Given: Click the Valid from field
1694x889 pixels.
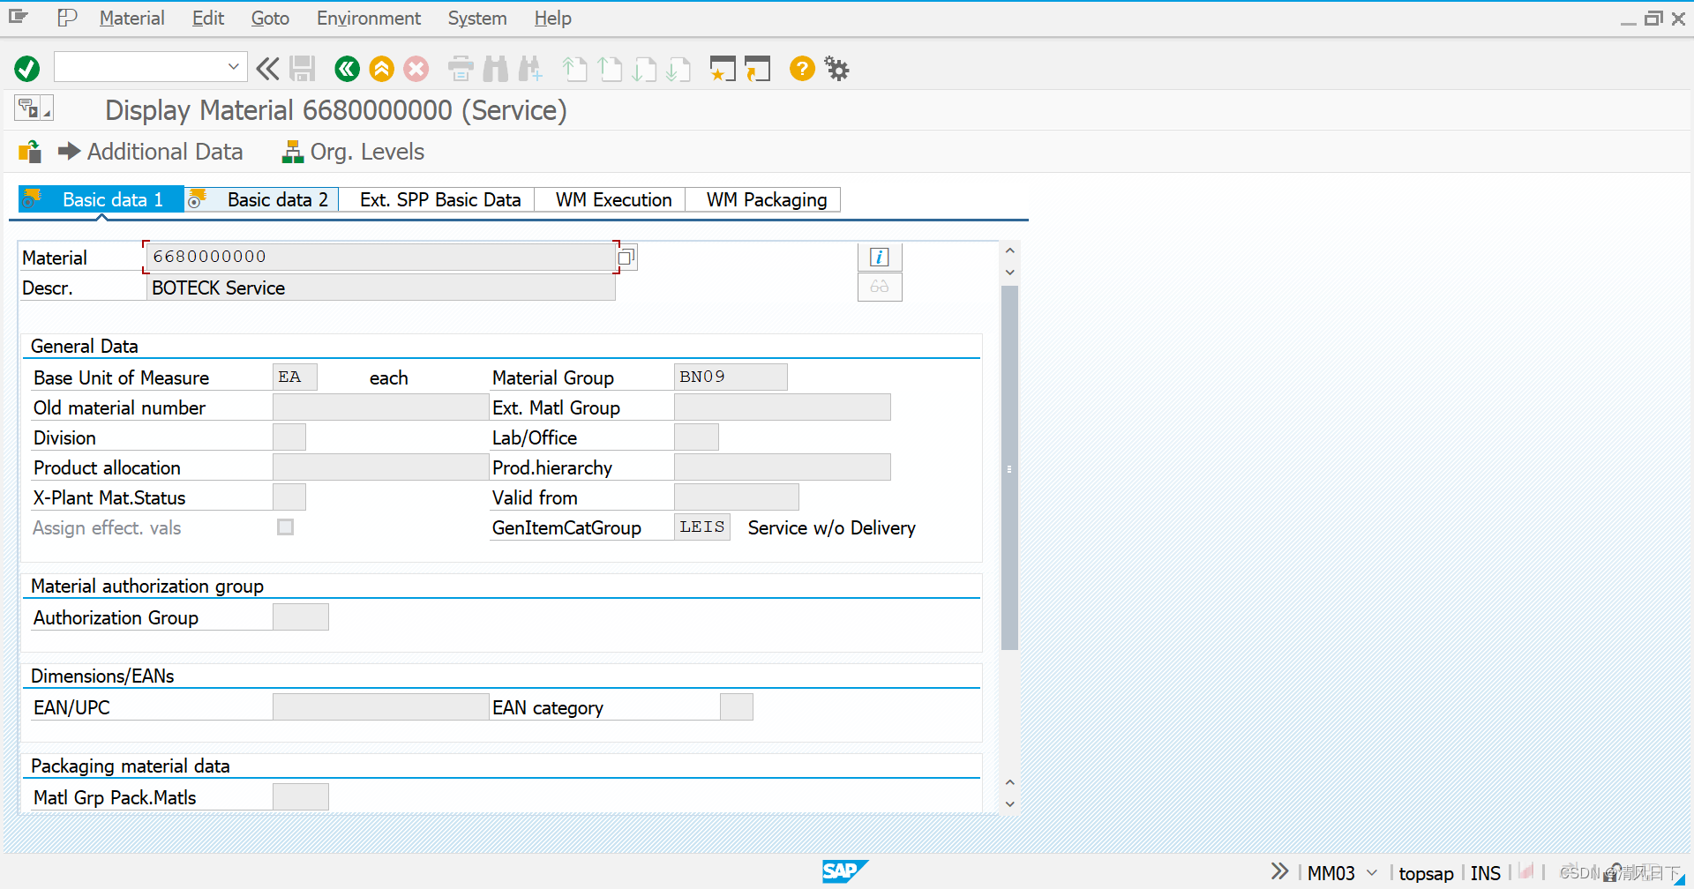Looking at the screenshot, I should pyautogui.click(x=737, y=497).
